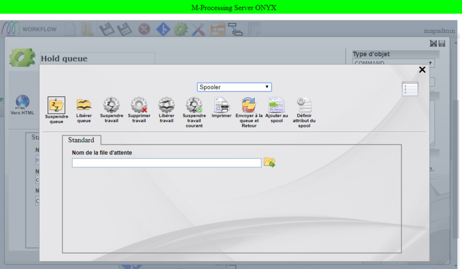Click the Imprimer printer icon
The width and height of the screenshot is (462, 269).
pyautogui.click(x=222, y=105)
